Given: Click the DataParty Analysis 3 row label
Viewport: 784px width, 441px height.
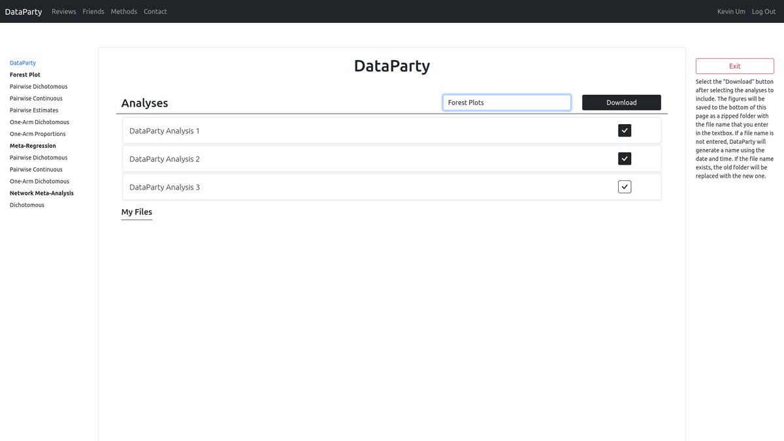Looking at the screenshot, I should (165, 187).
